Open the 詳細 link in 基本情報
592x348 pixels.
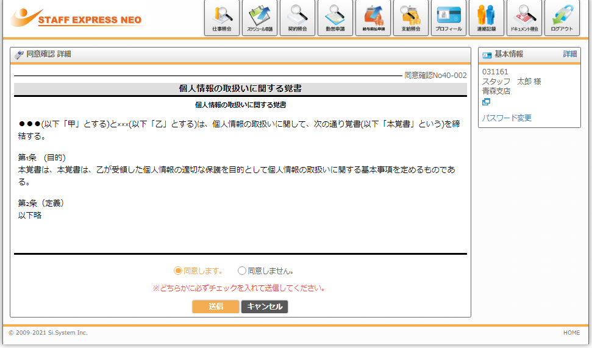point(569,54)
